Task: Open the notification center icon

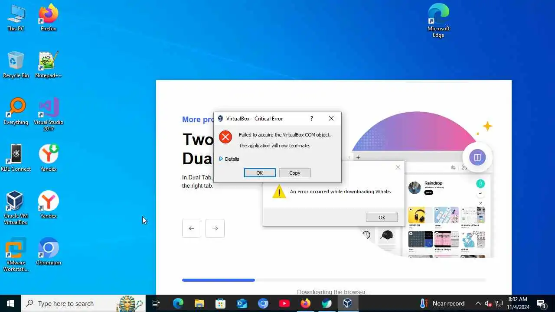Action: click(x=542, y=303)
